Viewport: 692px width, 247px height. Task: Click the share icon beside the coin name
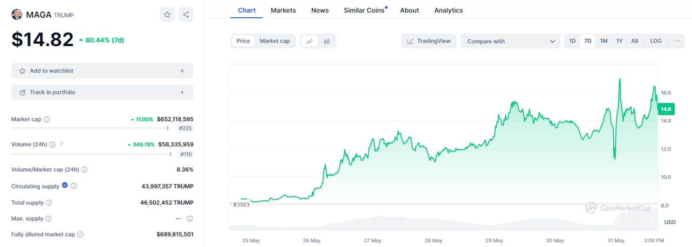[186, 14]
